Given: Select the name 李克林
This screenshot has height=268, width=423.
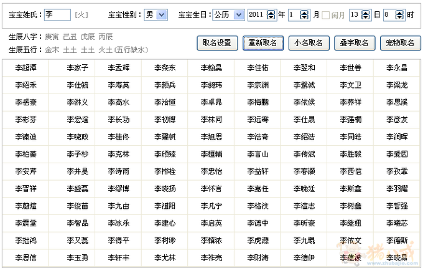Looking at the screenshot, I should point(118,155).
